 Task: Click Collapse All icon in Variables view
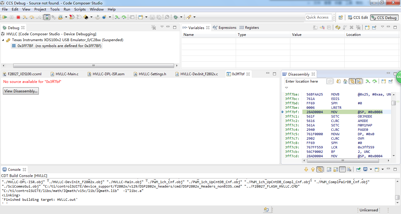point(329,27)
